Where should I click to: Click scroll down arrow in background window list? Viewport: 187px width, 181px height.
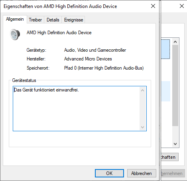click(x=175, y=144)
